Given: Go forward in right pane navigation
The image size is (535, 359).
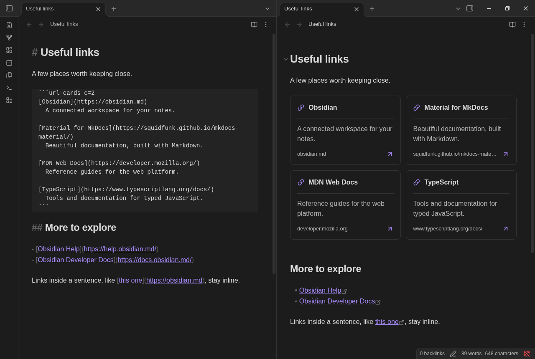Looking at the screenshot, I should 299,25.
